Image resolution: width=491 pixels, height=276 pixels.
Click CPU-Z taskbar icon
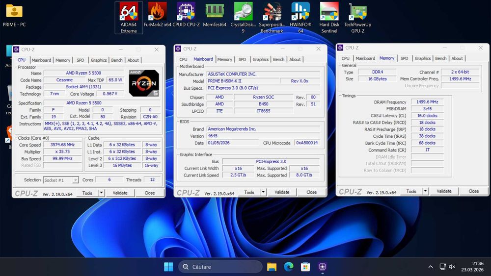(322, 267)
